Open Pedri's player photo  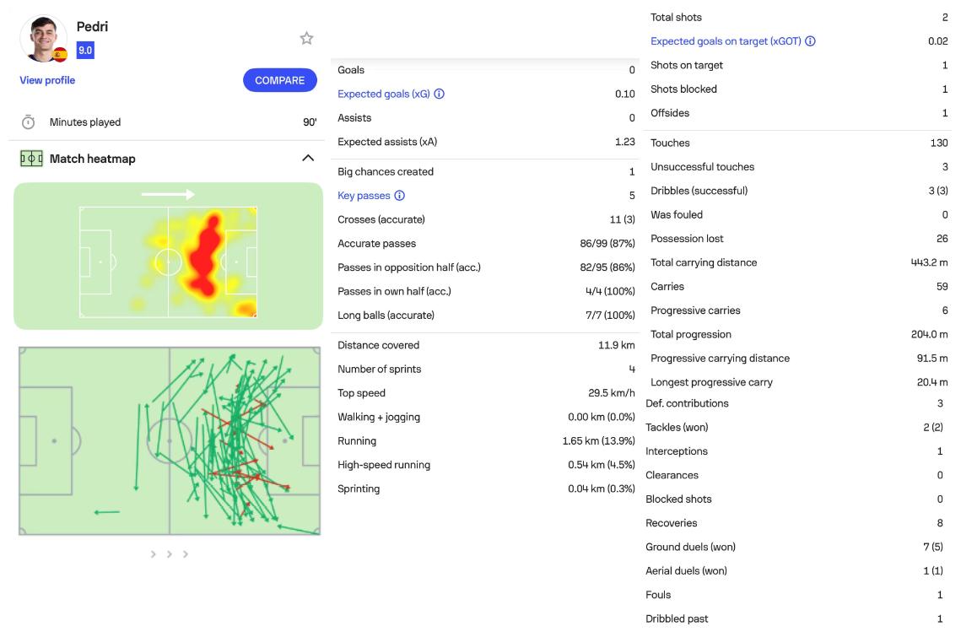point(43,39)
